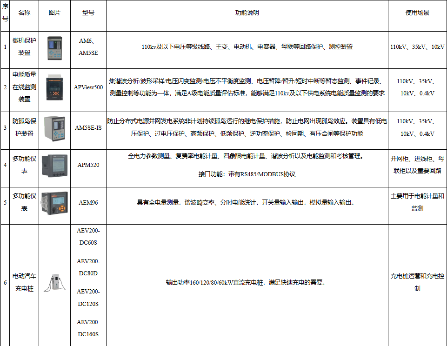Select the description starting 具有全电量测量
This screenshot has height=346, width=447.
(247, 202)
